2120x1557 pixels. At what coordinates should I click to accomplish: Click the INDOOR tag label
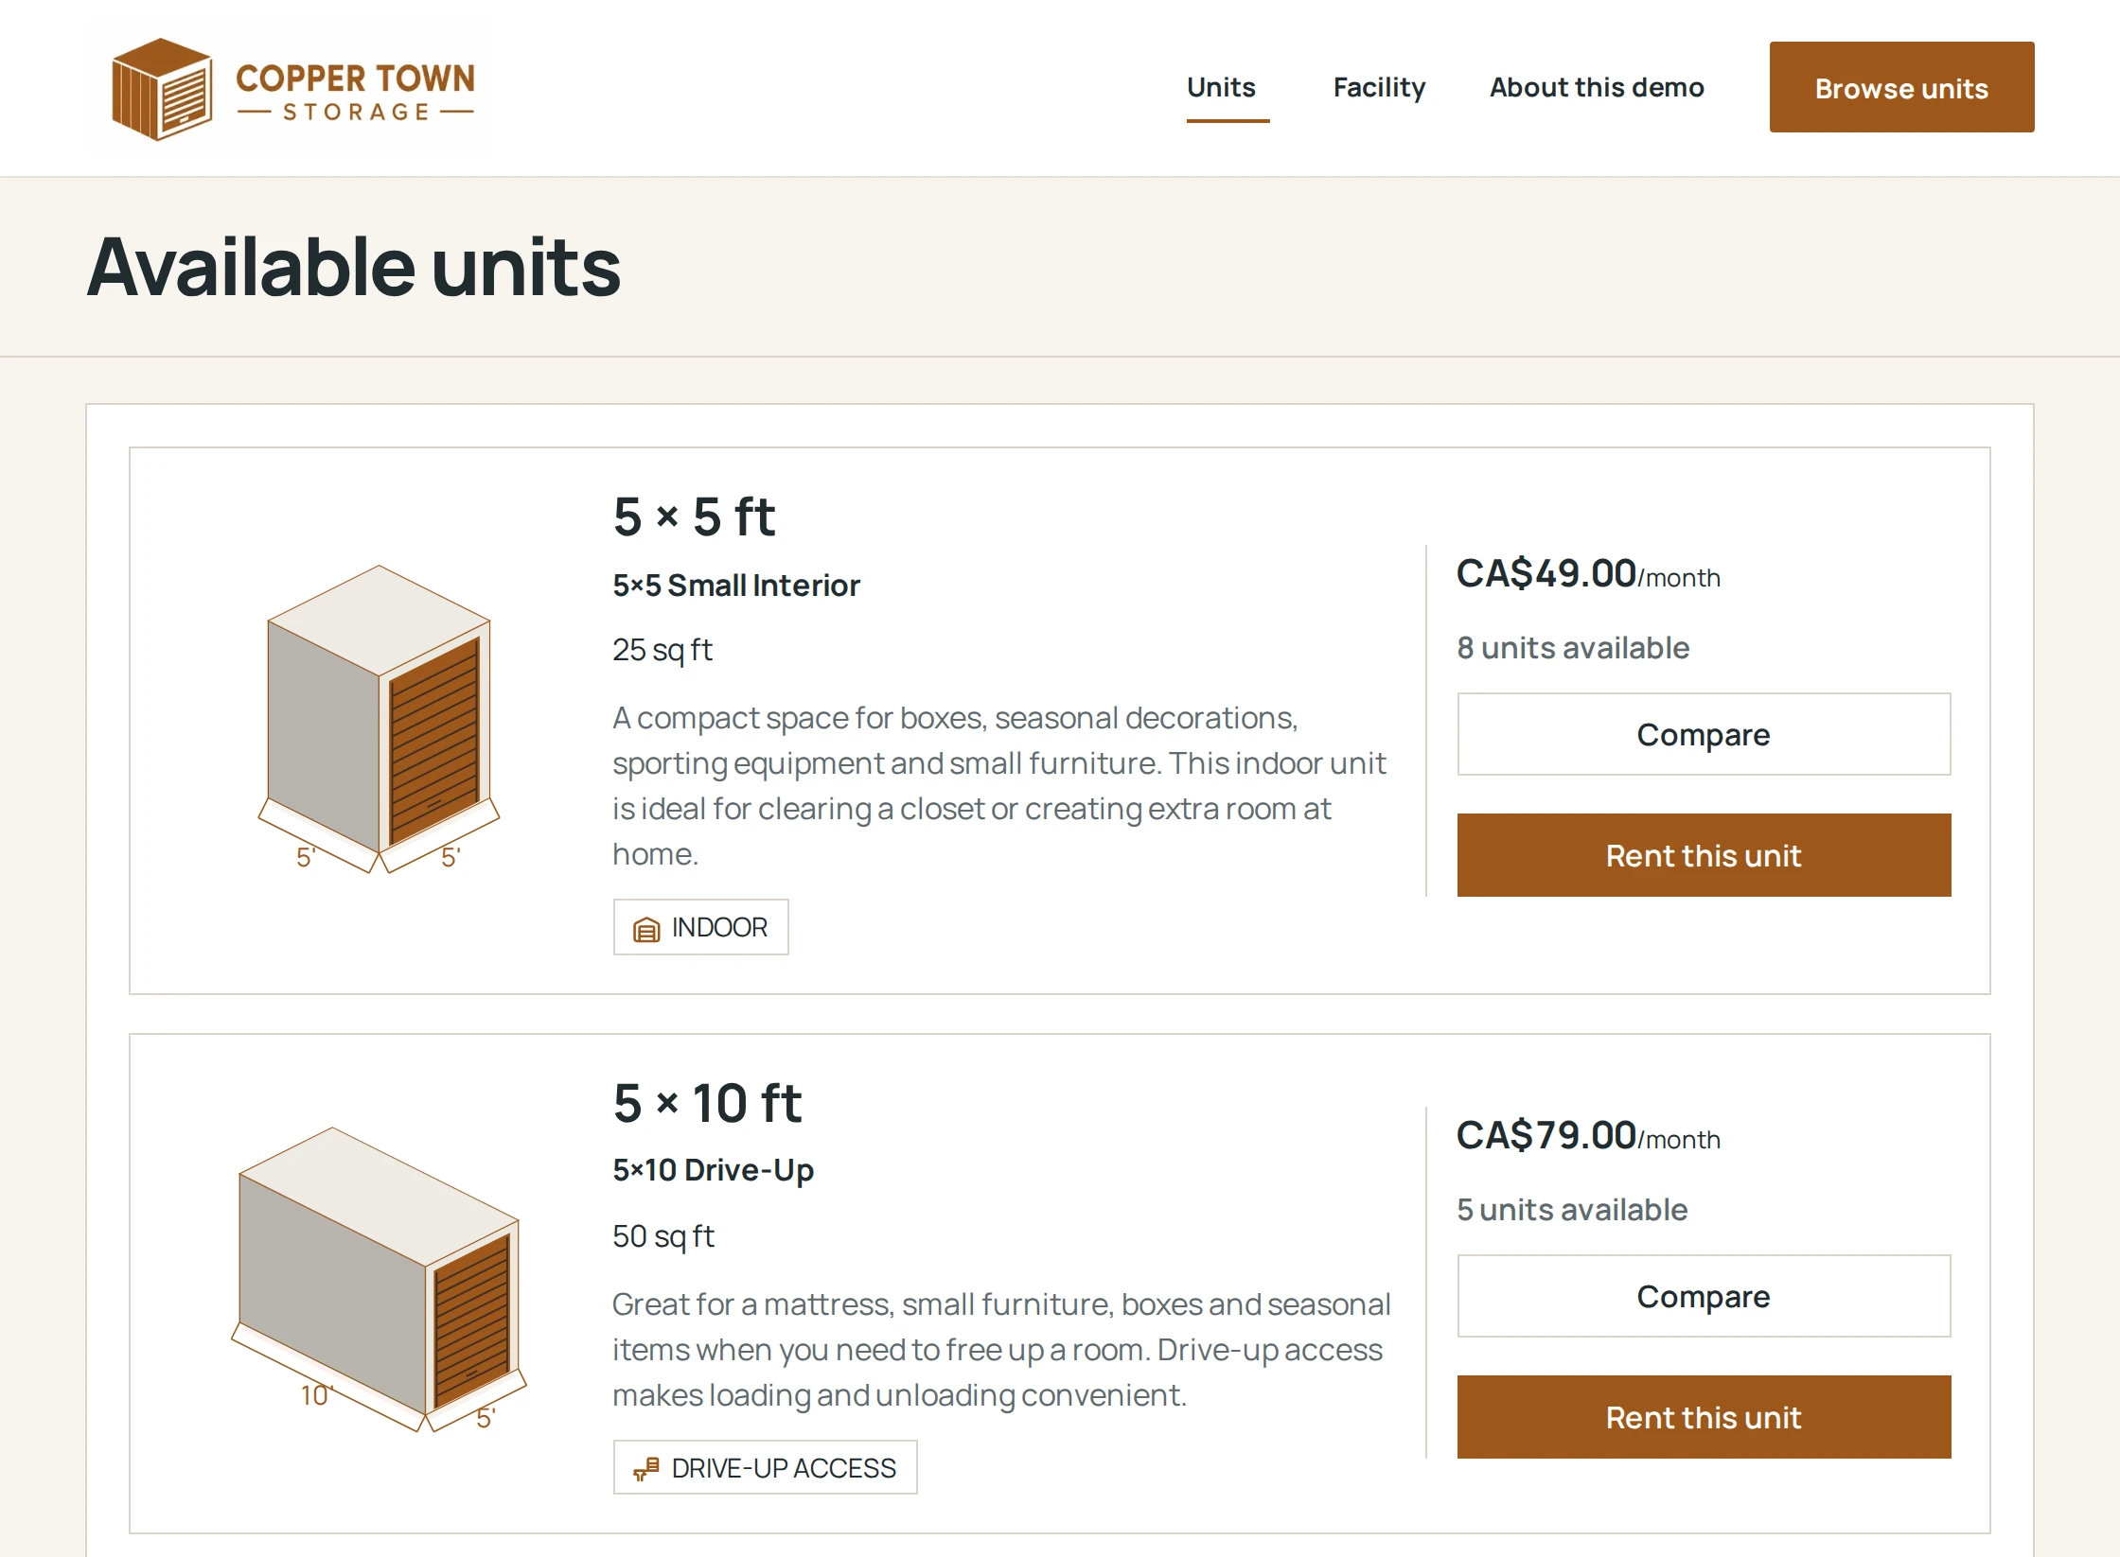tap(719, 927)
